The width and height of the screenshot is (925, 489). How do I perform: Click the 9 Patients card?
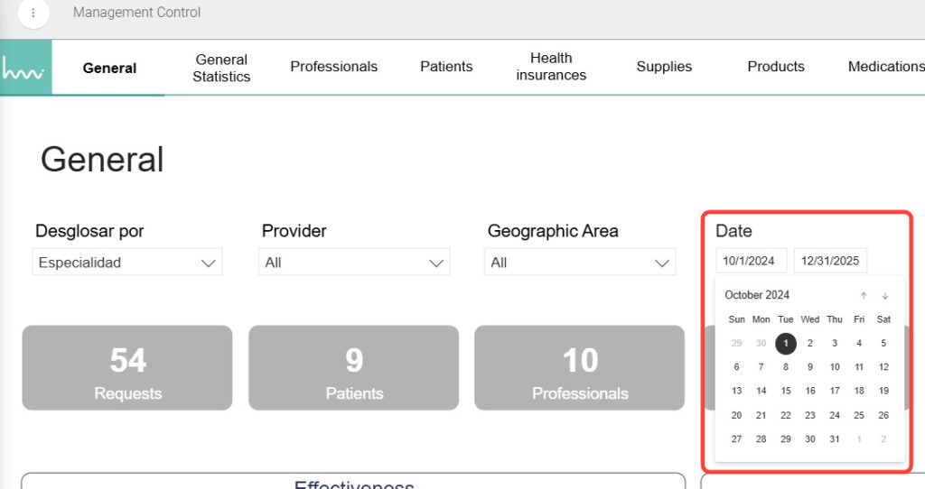point(353,368)
